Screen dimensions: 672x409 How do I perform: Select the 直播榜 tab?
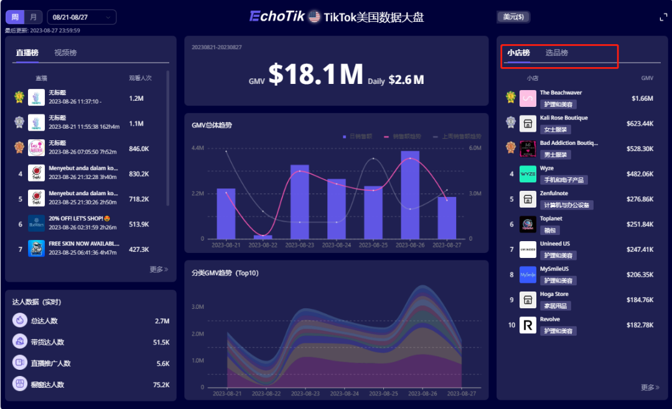click(x=27, y=53)
